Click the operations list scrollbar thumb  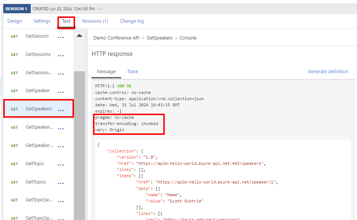[79, 145]
